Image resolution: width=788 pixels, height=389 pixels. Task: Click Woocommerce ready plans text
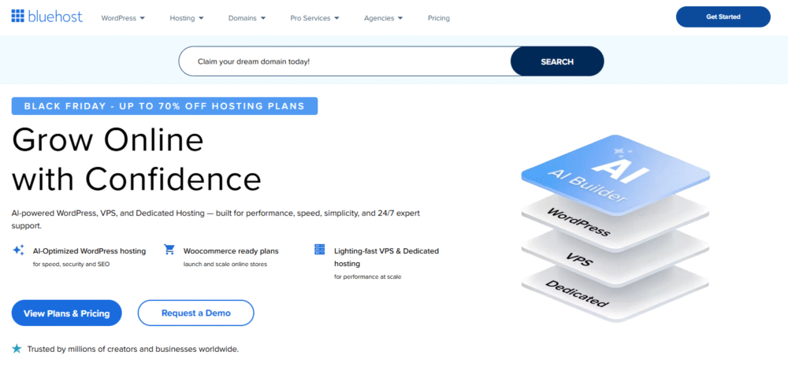click(x=231, y=251)
